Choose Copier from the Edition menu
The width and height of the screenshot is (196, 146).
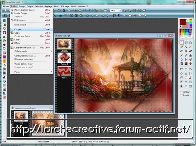[x=31, y=33]
